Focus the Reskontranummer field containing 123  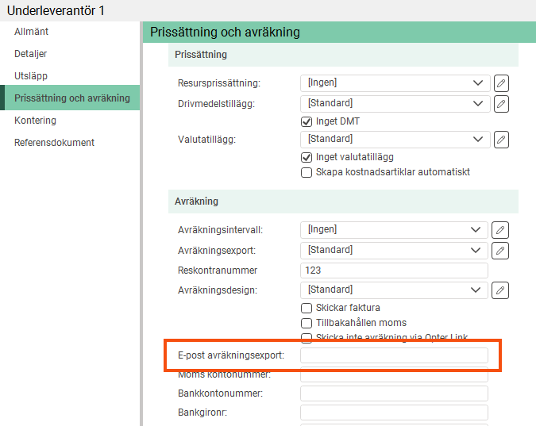pyautogui.click(x=394, y=271)
